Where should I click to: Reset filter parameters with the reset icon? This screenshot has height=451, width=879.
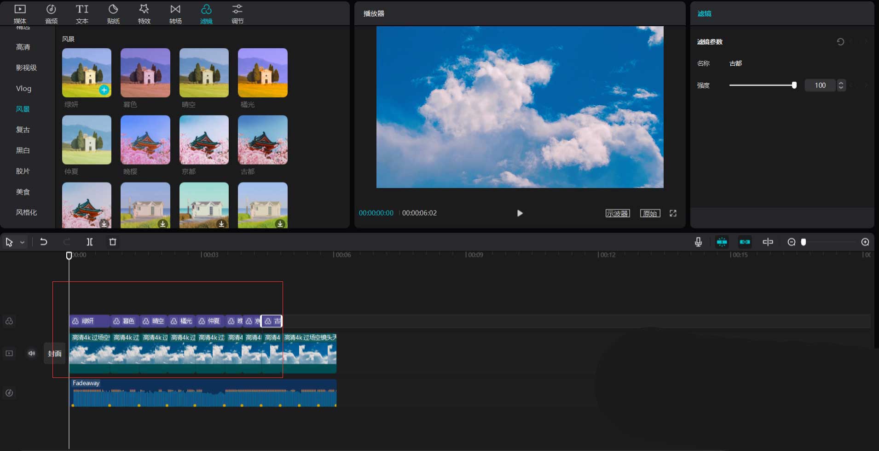(x=840, y=42)
